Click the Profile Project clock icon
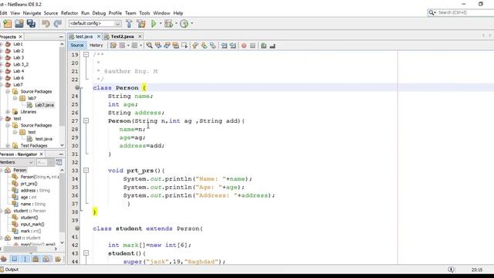Viewport: 494px width, 278px height. point(184,24)
